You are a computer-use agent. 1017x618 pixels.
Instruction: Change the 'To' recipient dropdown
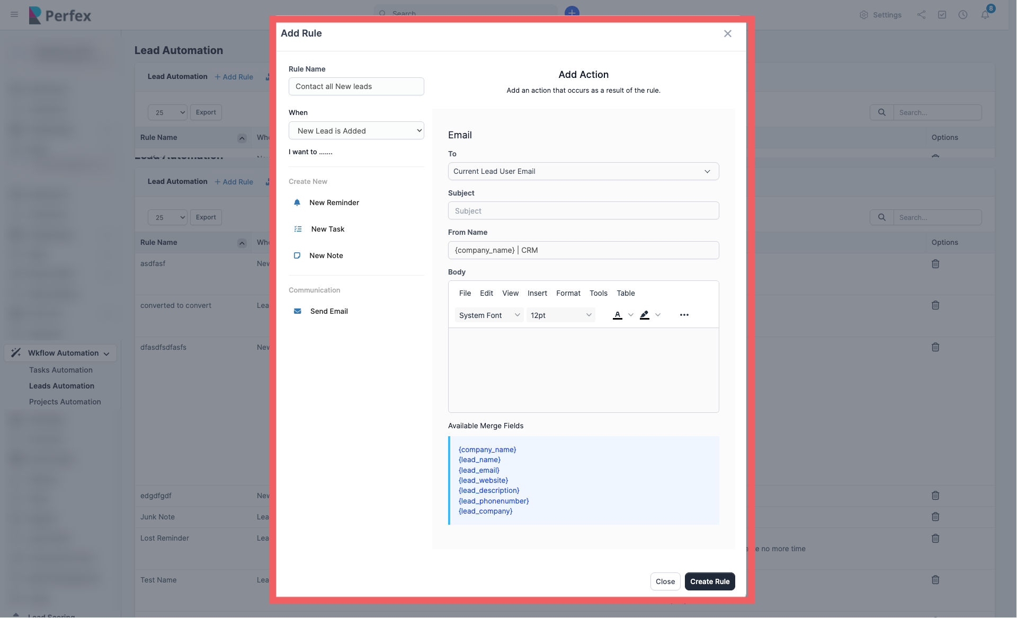(x=583, y=171)
